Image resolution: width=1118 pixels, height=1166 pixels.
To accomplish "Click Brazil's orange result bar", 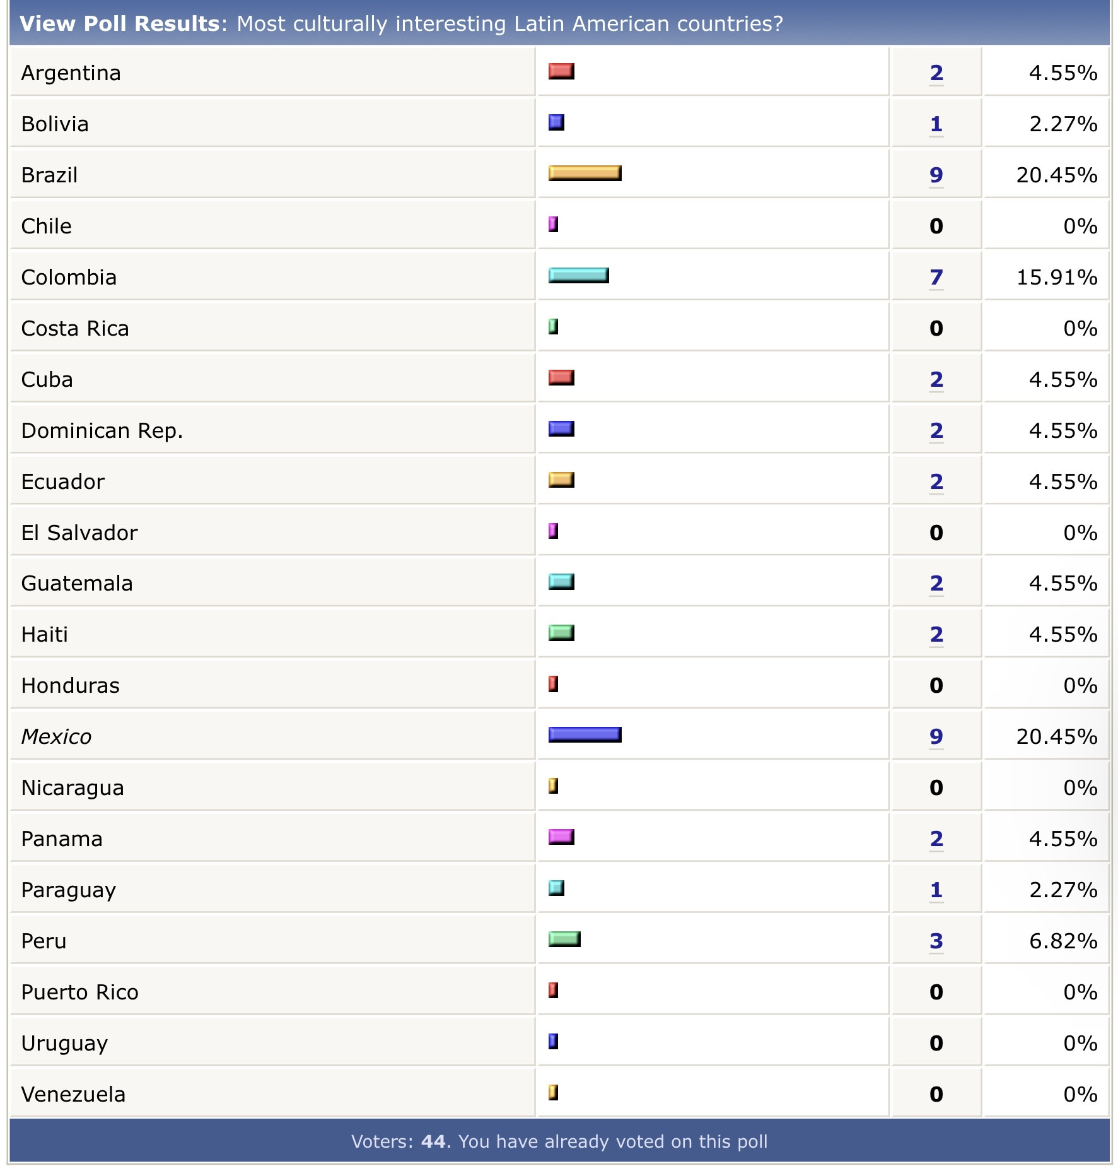I will (x=585, y=174).
